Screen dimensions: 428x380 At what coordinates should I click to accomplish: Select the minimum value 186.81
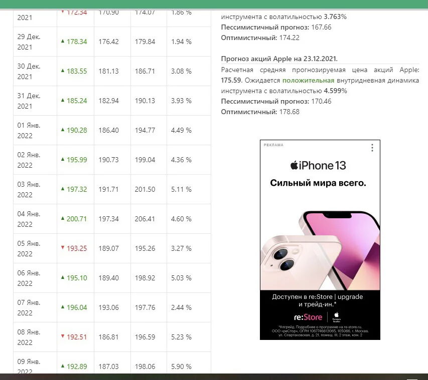coord(109,337)
